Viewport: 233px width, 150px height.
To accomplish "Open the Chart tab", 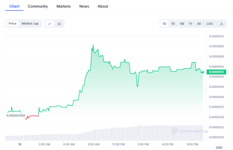I will pyautogui.click(x=14, y=6).
